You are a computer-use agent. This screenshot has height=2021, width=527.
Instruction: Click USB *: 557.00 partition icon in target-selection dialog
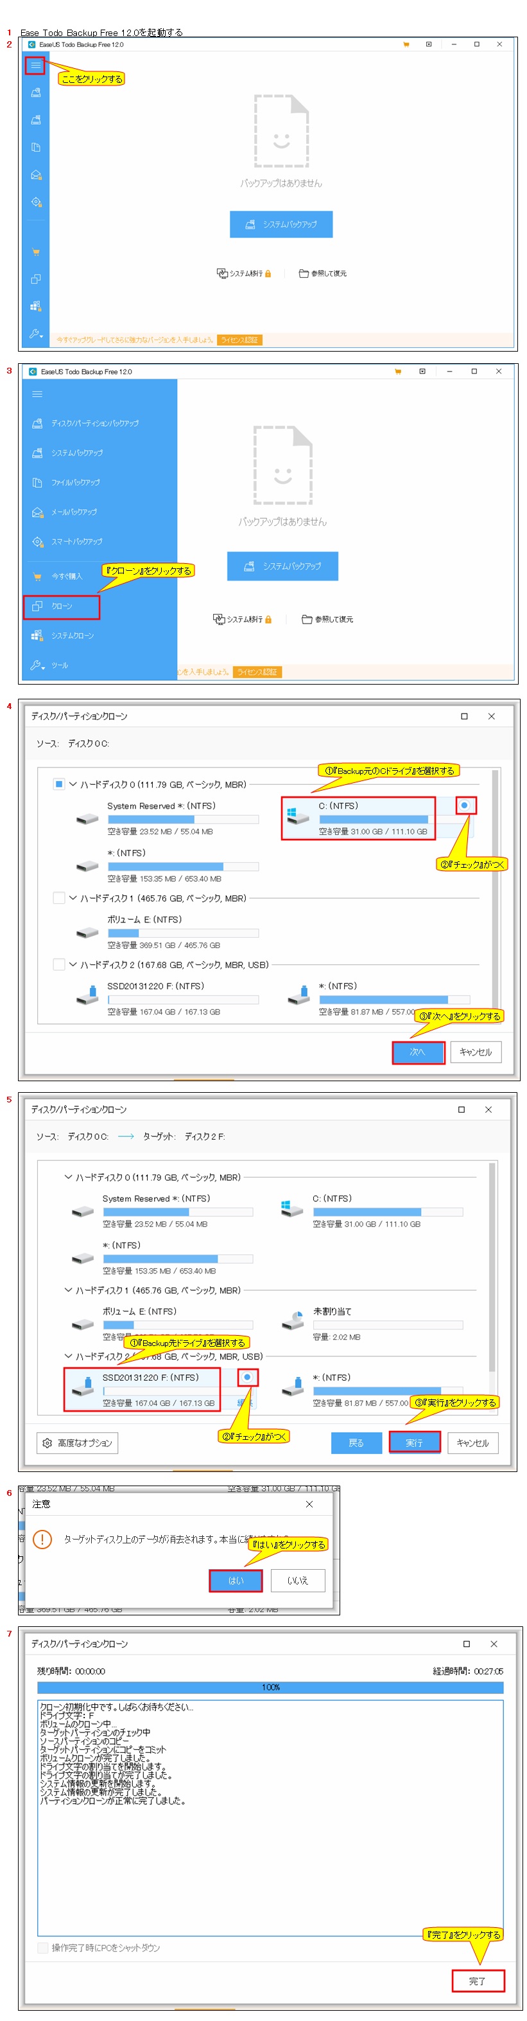(292, 1387)
